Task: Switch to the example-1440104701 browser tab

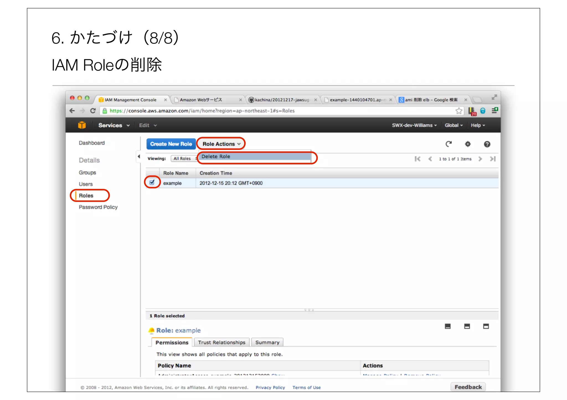Action: tap(357, 100)
